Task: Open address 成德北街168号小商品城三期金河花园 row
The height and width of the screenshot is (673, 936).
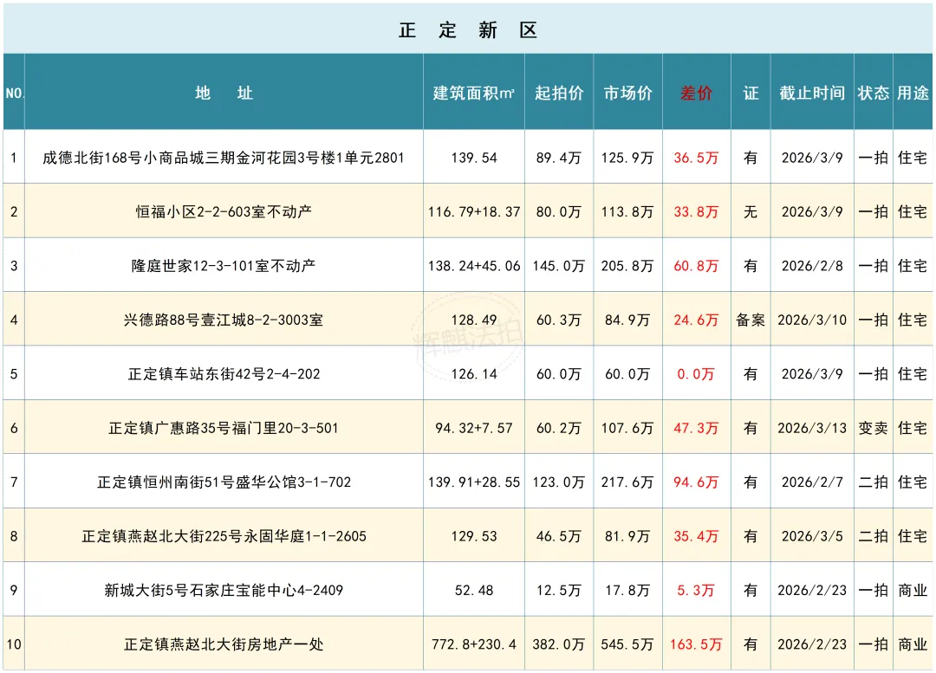Action: click(224, 159)
